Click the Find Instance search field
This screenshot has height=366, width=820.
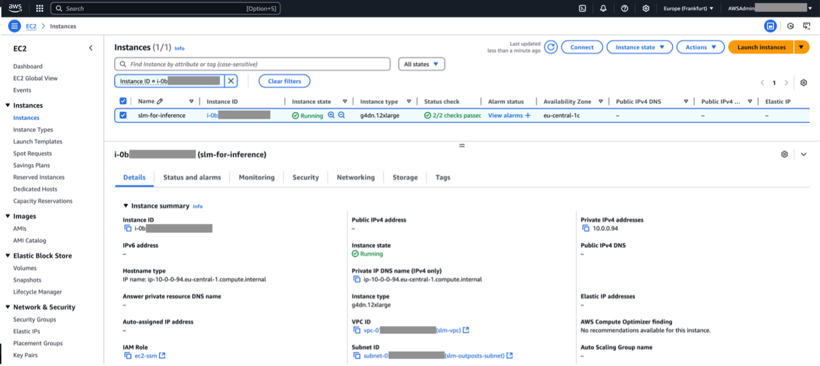252,64
